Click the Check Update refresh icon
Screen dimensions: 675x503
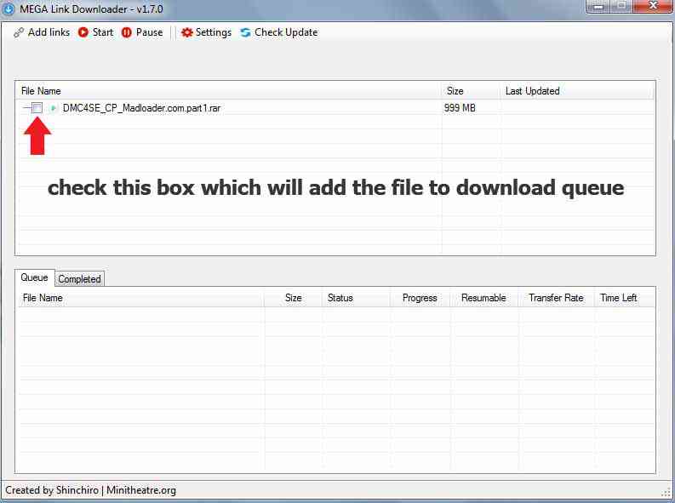pos(245,32)
